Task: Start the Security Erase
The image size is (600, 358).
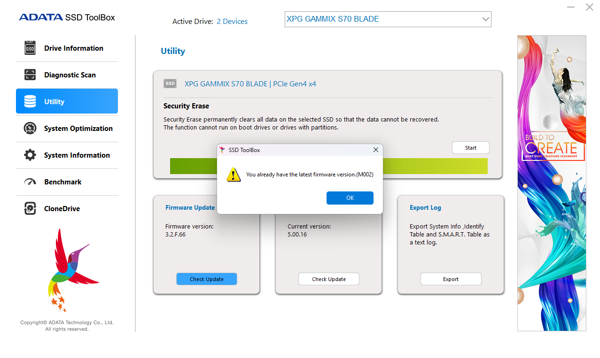Action: (x=470, y=148)
